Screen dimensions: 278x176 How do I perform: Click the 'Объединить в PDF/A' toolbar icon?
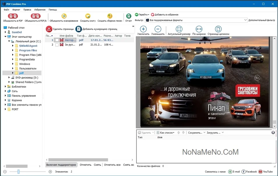coord(36,16)
